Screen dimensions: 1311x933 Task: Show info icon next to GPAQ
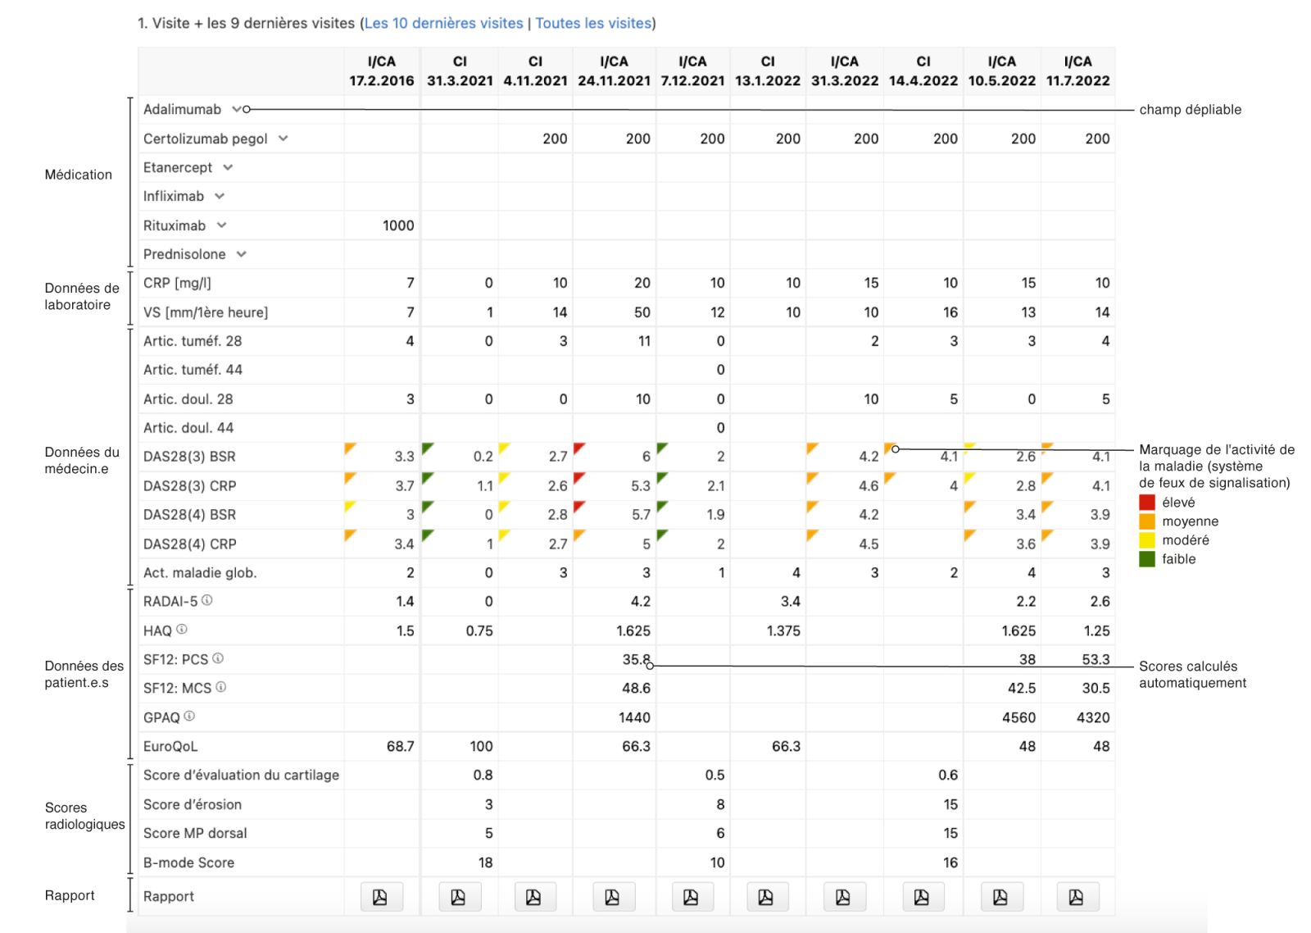point(189,716)
